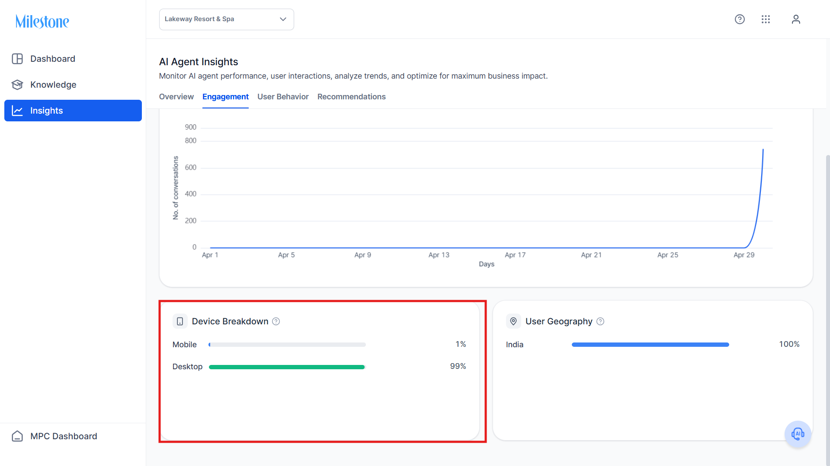Open the Dashboard sidebar icon
Viewport: 830px width, 466px height.
(x=17, y=59)
